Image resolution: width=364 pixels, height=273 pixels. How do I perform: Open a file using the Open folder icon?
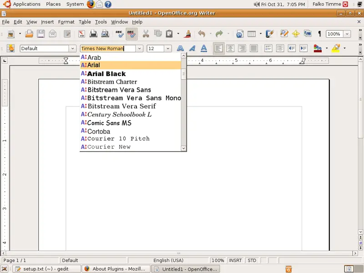pos(29,34)
